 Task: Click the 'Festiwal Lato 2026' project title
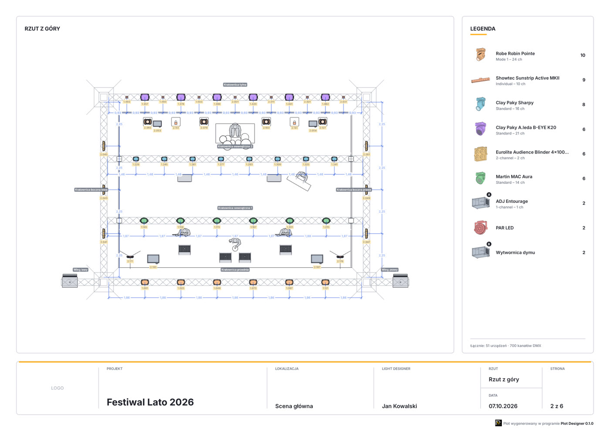click(150, 402)
